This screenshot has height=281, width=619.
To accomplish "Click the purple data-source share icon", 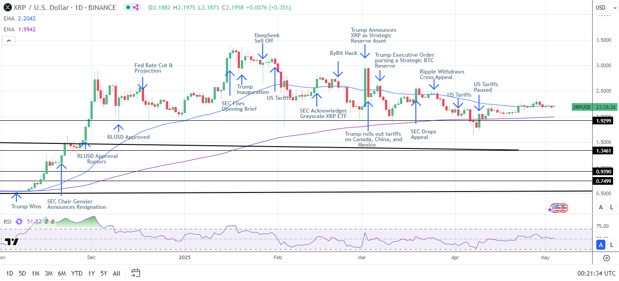I will tap(137, 8).
